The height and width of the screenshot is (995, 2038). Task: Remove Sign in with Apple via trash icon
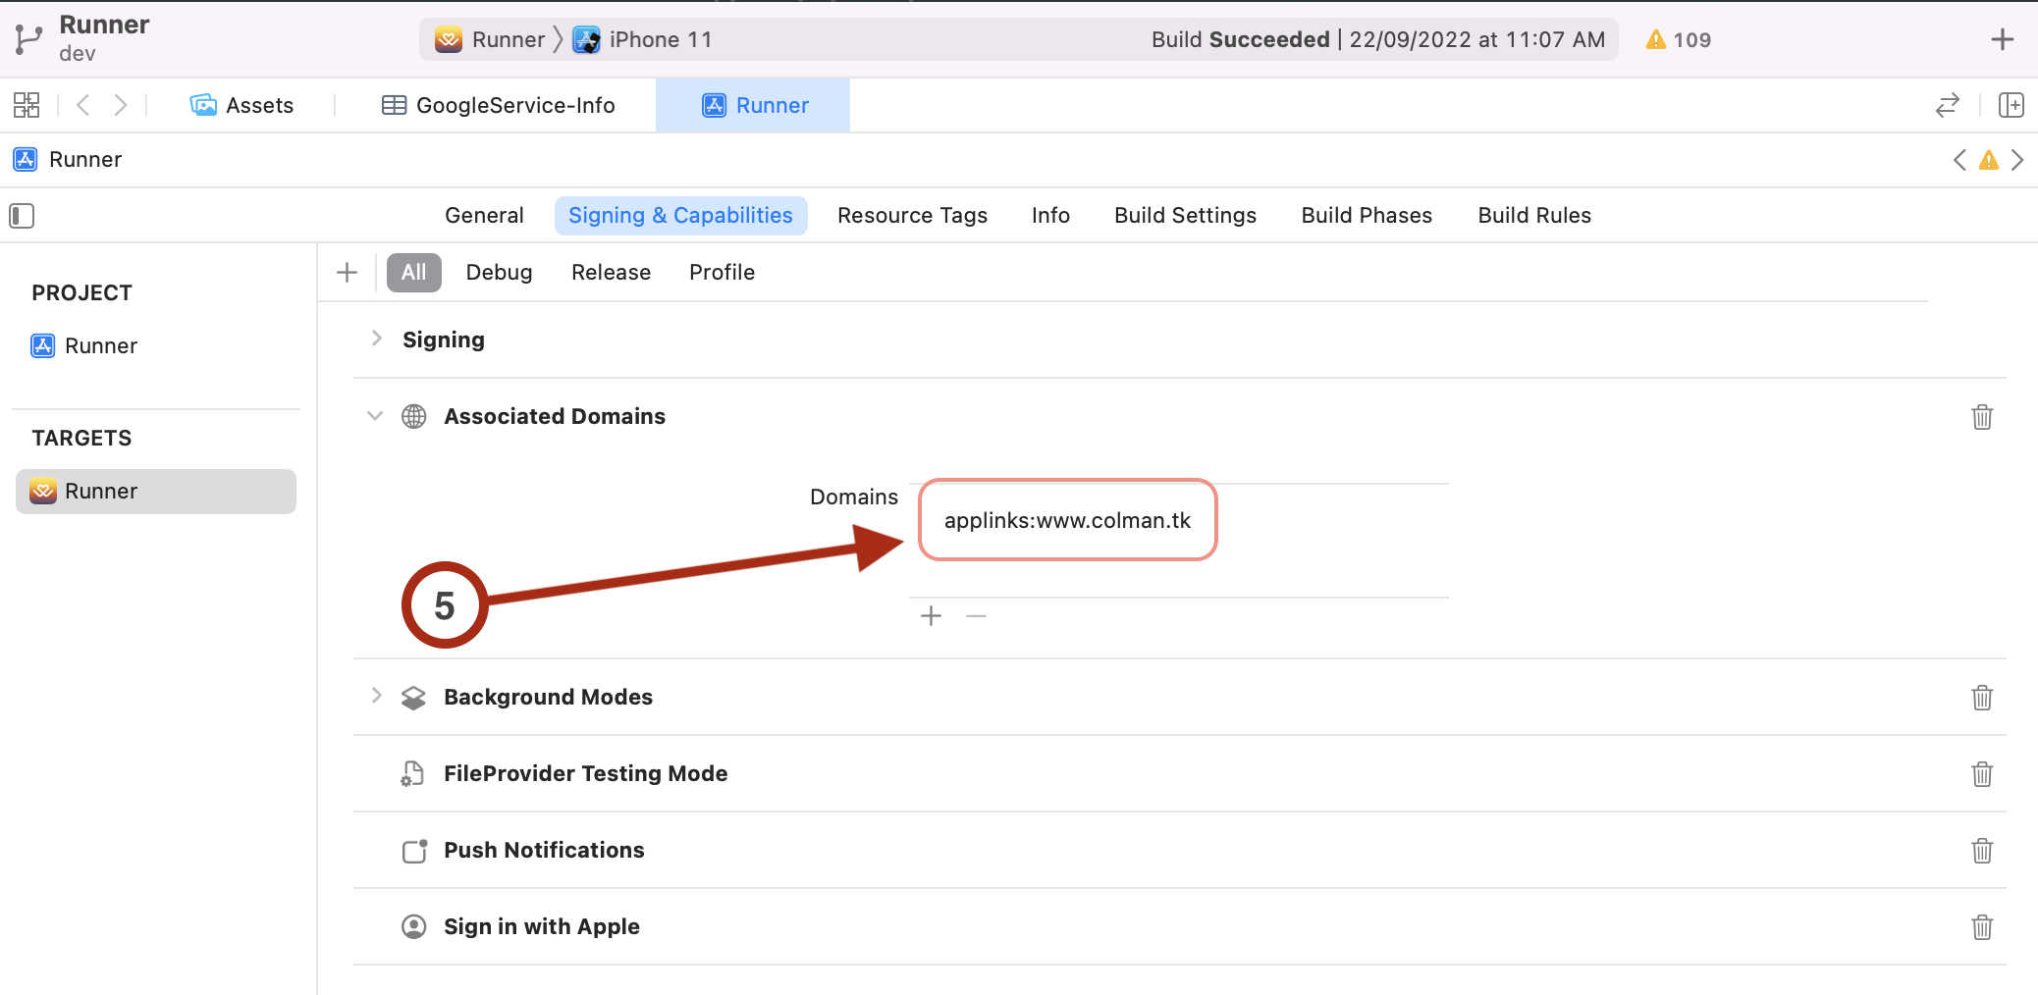1982,927
